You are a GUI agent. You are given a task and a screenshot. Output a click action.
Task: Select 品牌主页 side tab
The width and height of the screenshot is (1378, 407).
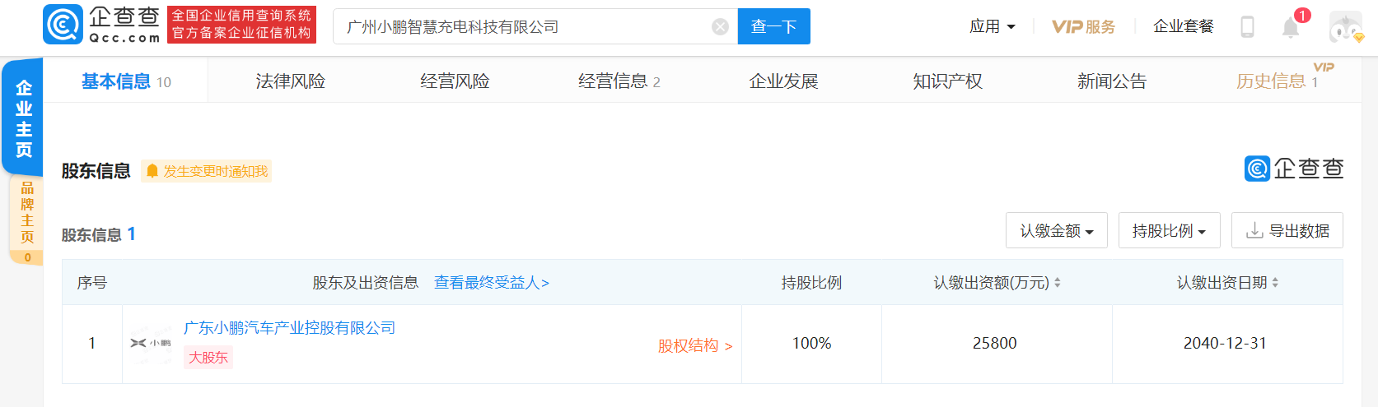coord(26,220)
